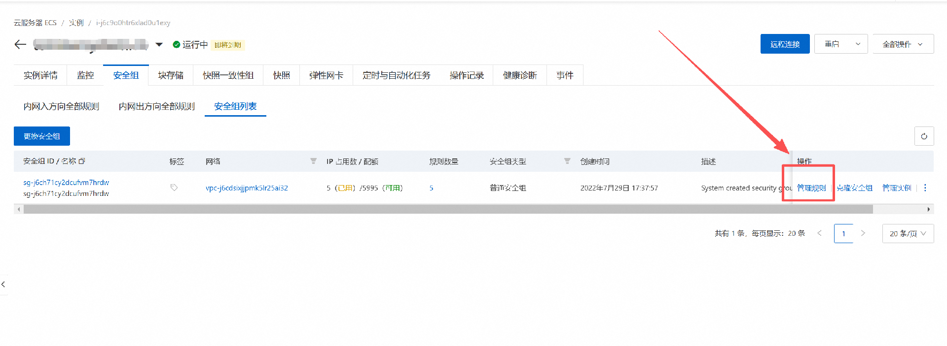Click the back arrow beside instance name
The width and height of the screenshot is (947, 346).
[x=20, y=45]
